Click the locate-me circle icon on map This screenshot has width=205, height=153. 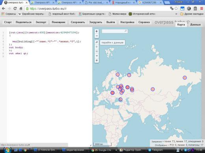click(97, 47)
